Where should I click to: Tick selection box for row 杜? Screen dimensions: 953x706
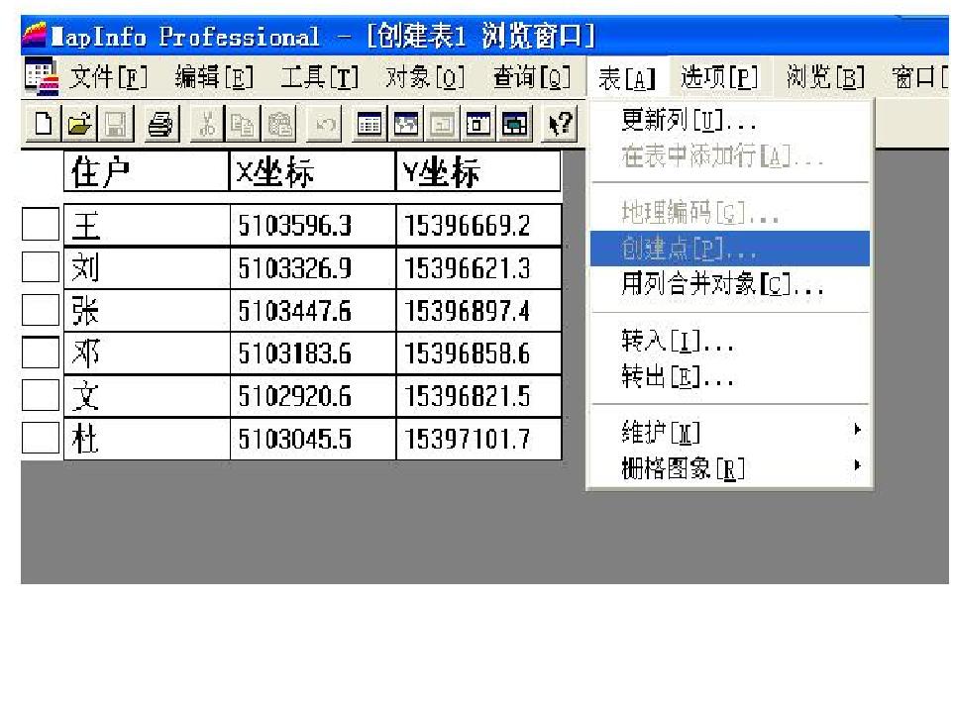click(41, 438)
